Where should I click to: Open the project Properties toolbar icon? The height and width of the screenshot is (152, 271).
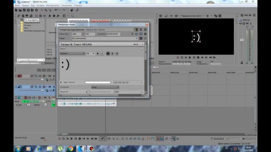(x=36, y=10)
